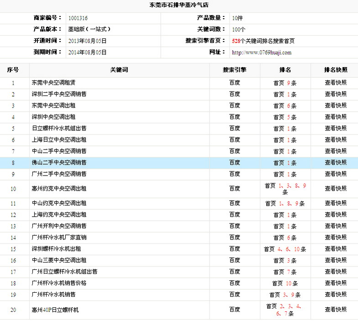
Task: Select keyword 日立螺杆冷水机组出售
Action: pyautogui.click(x=59, y=128)
